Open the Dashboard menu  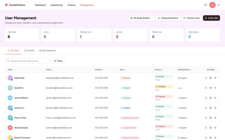40,5
